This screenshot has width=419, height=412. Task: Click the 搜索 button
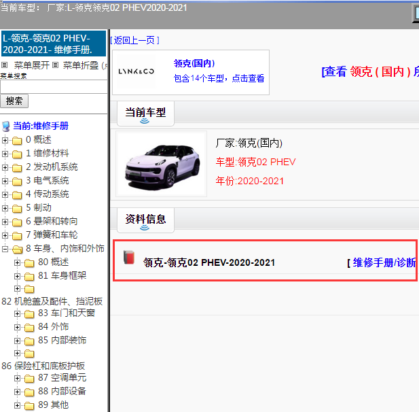14,101
